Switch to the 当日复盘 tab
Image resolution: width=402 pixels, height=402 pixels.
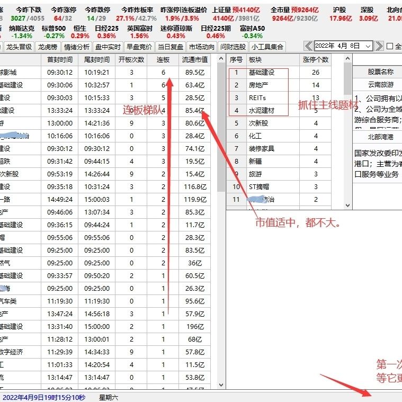[x=171, y=47]
